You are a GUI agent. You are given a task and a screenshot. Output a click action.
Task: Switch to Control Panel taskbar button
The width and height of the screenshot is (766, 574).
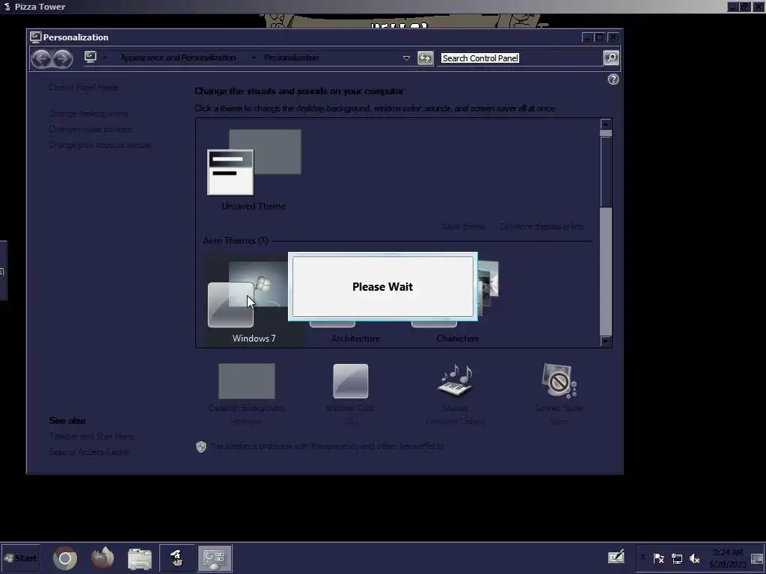[215, 558]
